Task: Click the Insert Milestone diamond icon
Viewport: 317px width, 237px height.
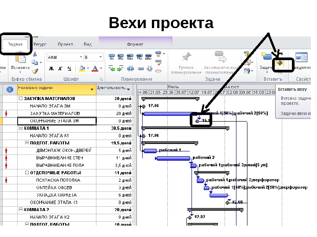Action: [x=280, y=64]
